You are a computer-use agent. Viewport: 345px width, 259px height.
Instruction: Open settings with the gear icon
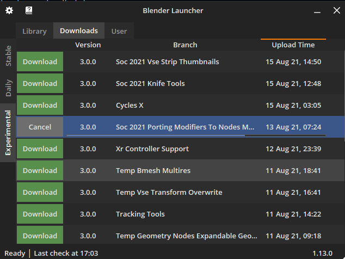click(x=9, y=10)
